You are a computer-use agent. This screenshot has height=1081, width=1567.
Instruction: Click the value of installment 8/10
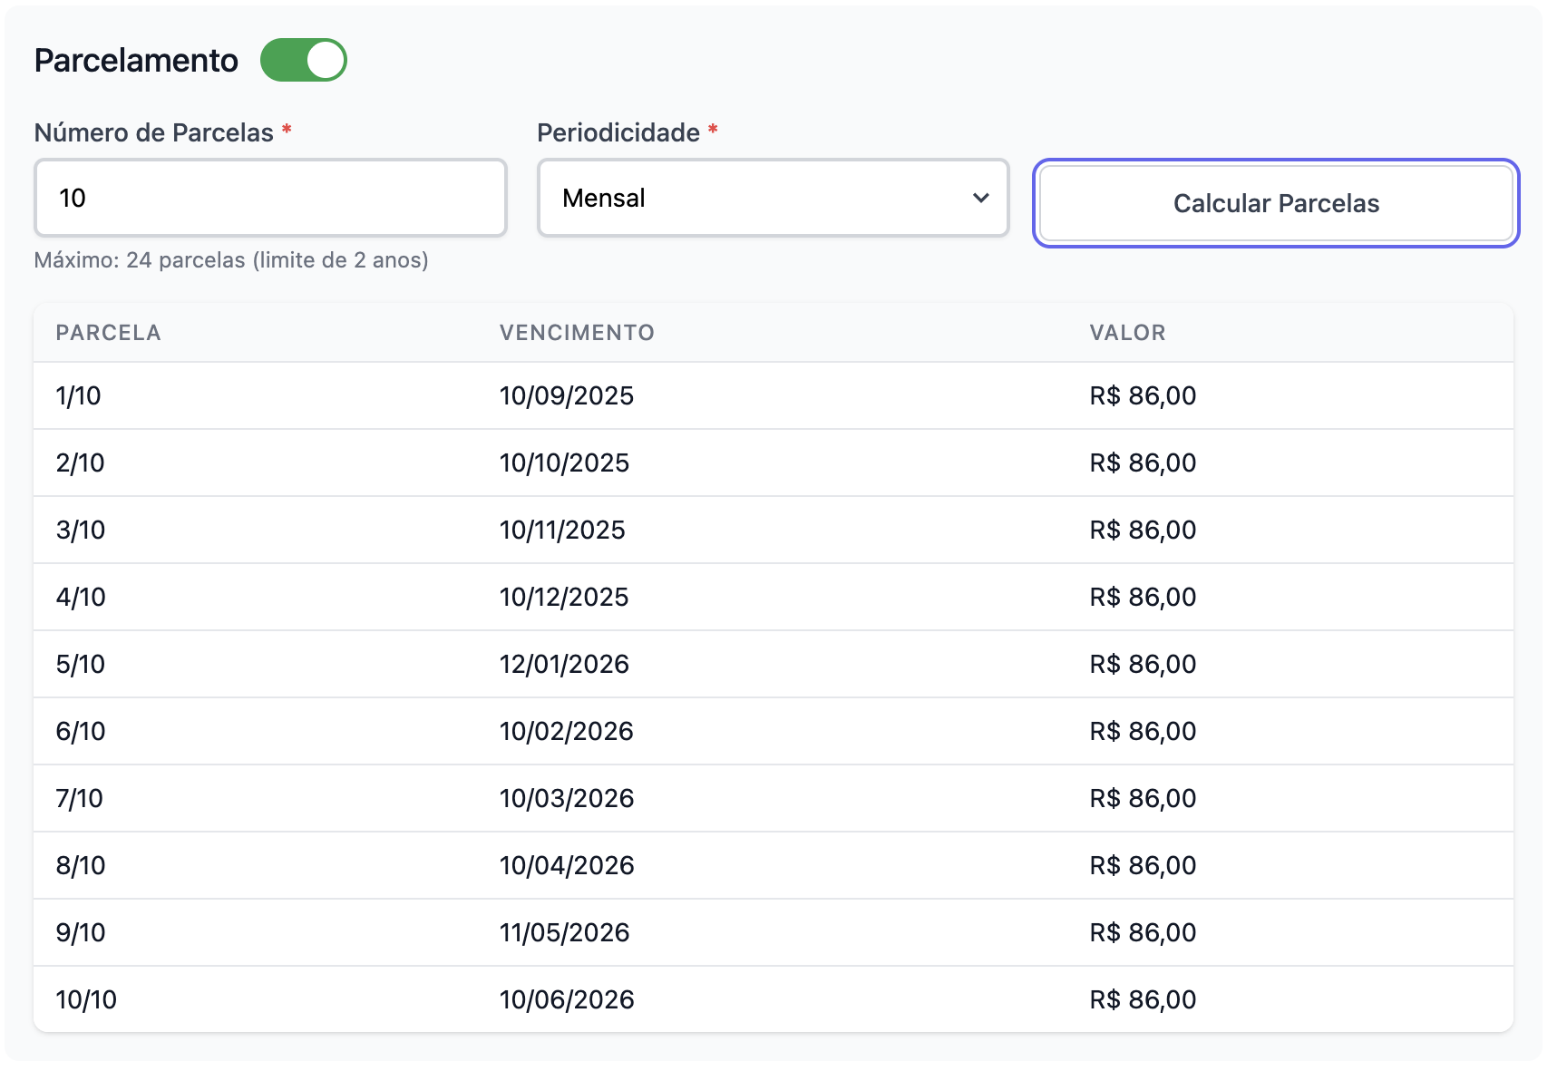click(1143, 865)
